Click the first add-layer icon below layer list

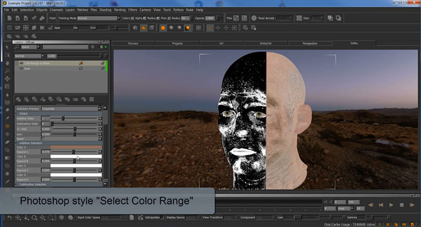(18, 99)
